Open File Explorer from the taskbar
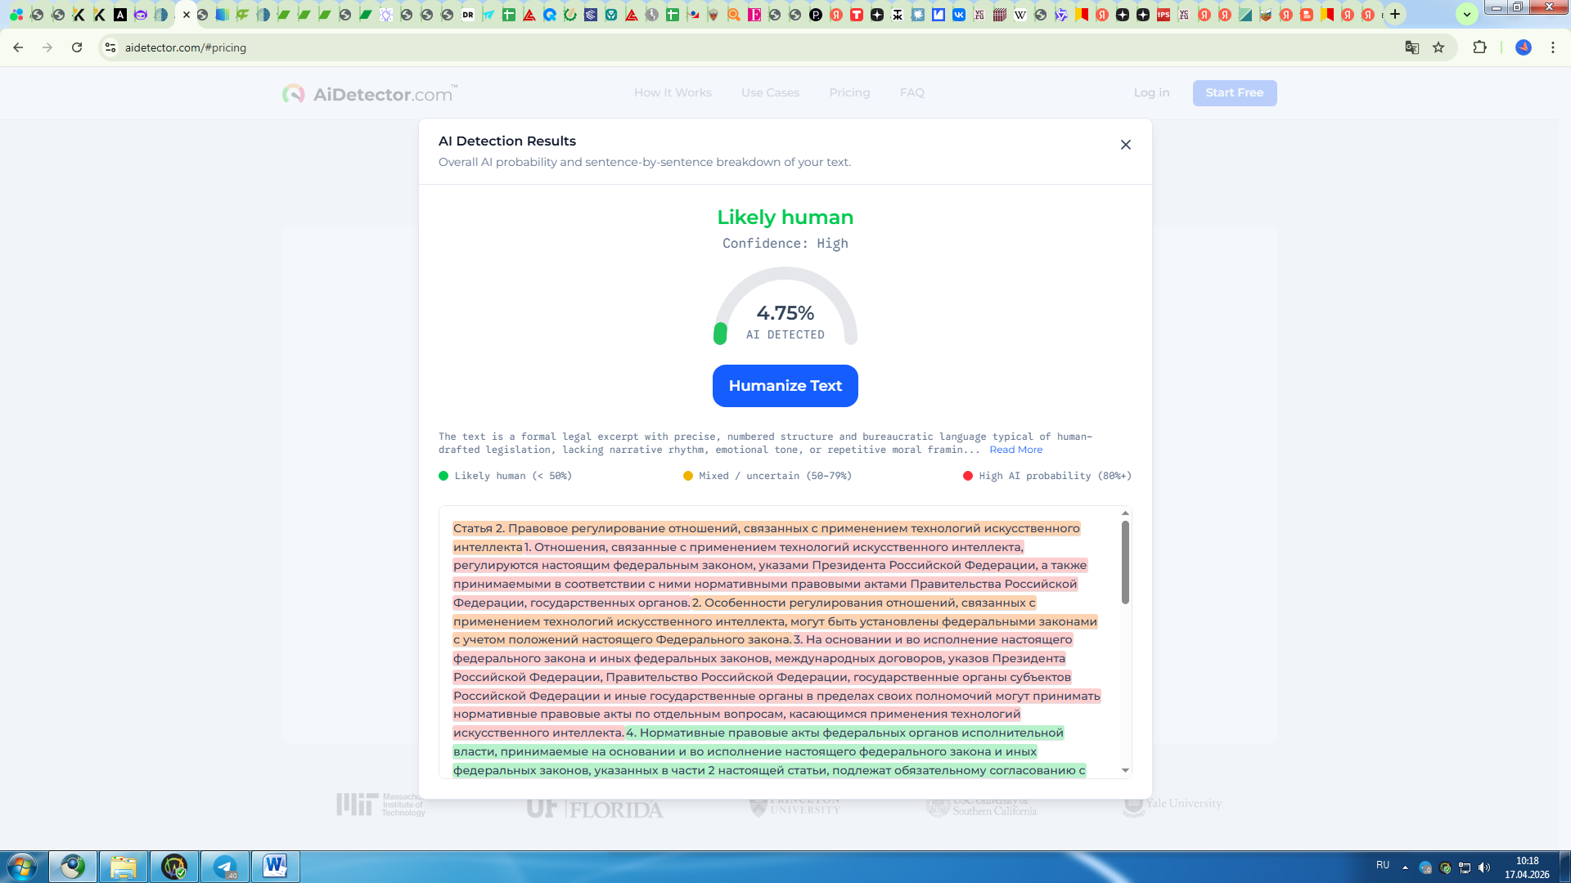1571x883 pixels. [124, 867]
